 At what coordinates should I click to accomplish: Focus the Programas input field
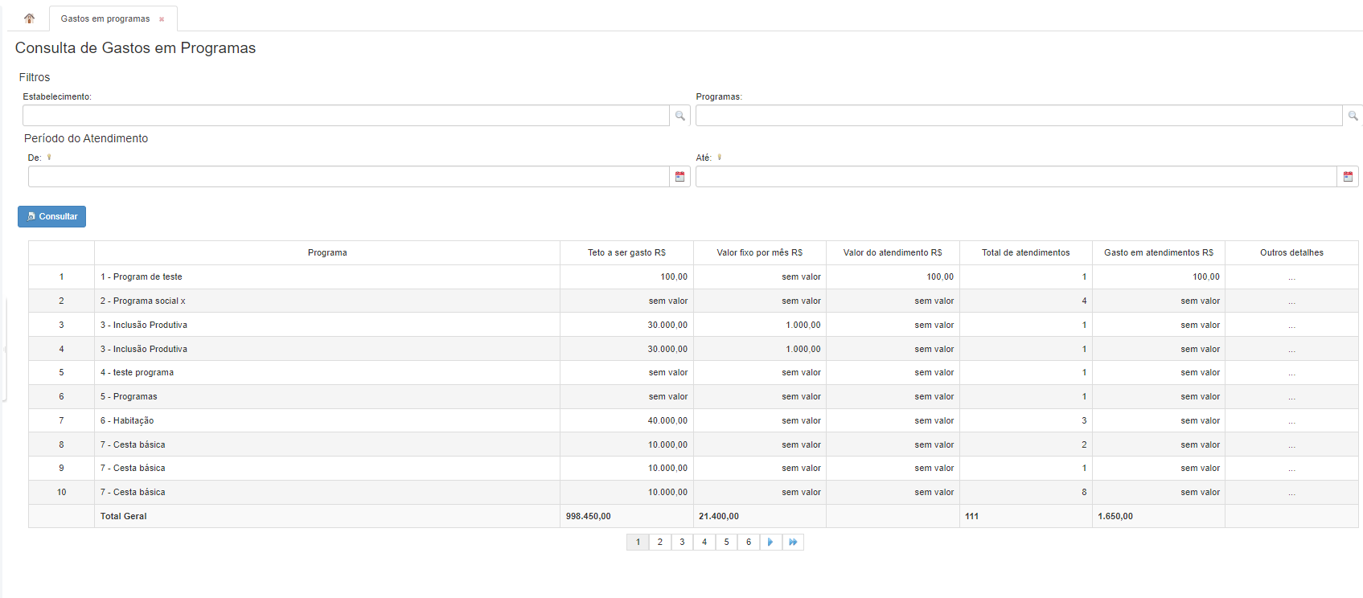click(x=1019, y=116)
